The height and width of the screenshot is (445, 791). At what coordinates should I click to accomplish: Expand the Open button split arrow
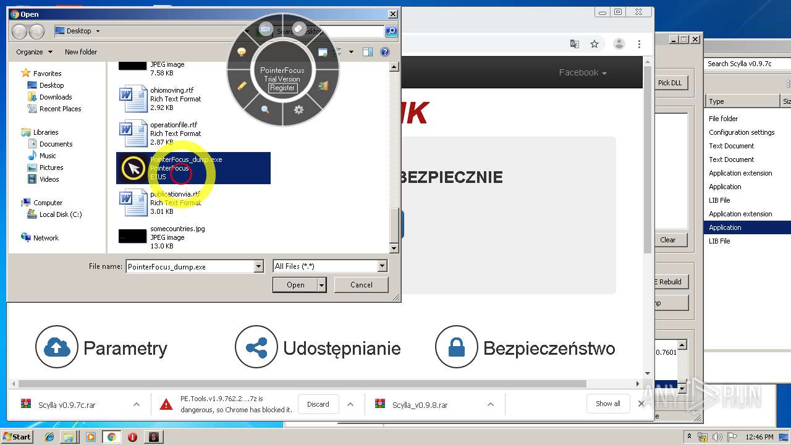[x=322, y=285]
